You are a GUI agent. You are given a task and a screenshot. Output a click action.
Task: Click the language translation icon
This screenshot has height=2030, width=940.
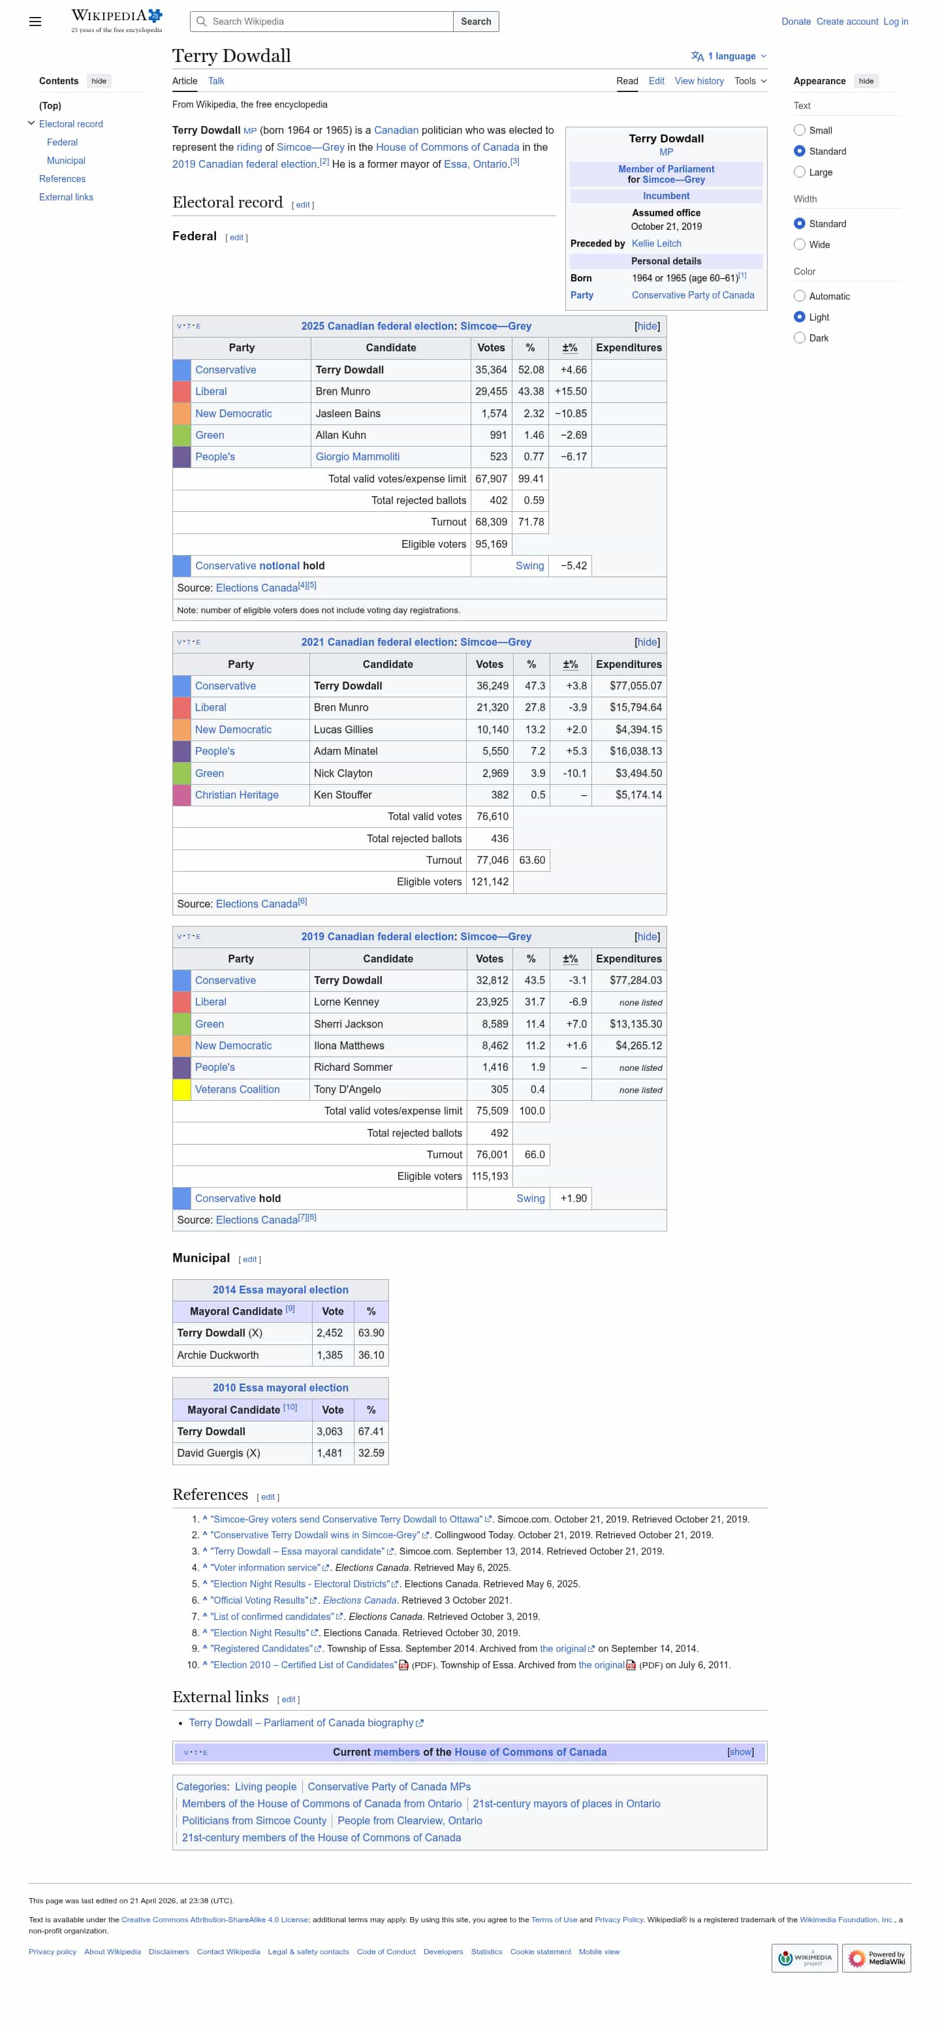click(697, 56)
